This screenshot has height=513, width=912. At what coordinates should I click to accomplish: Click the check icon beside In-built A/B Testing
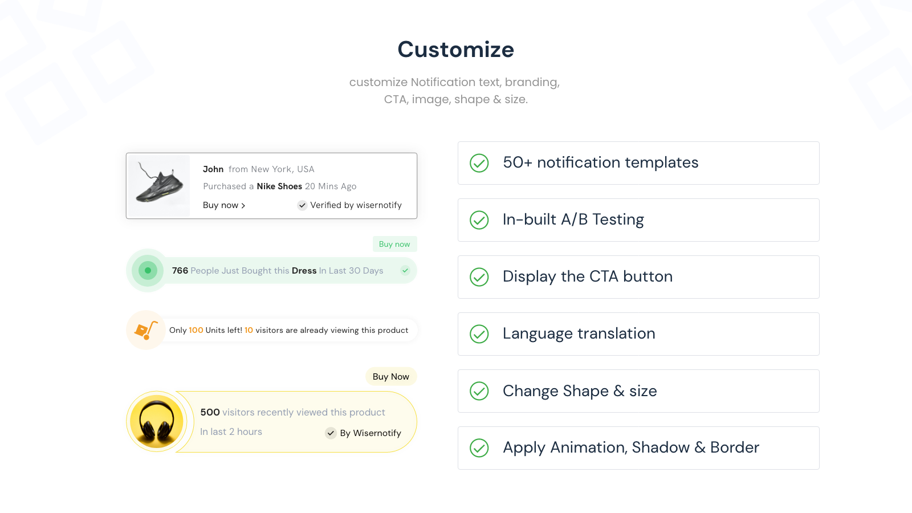[x=479, y=220]
